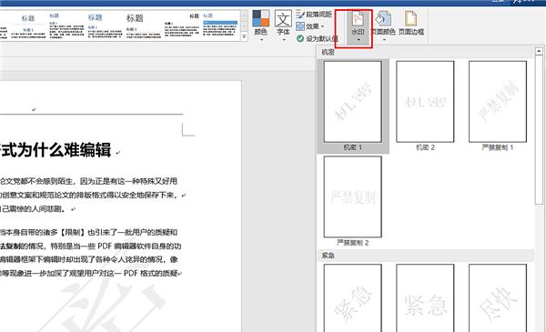Screen dimensions: 546x332
Task: Click the line ending PDF 格式的质疑
Action: pyautogui.click(x=89, y=274)
